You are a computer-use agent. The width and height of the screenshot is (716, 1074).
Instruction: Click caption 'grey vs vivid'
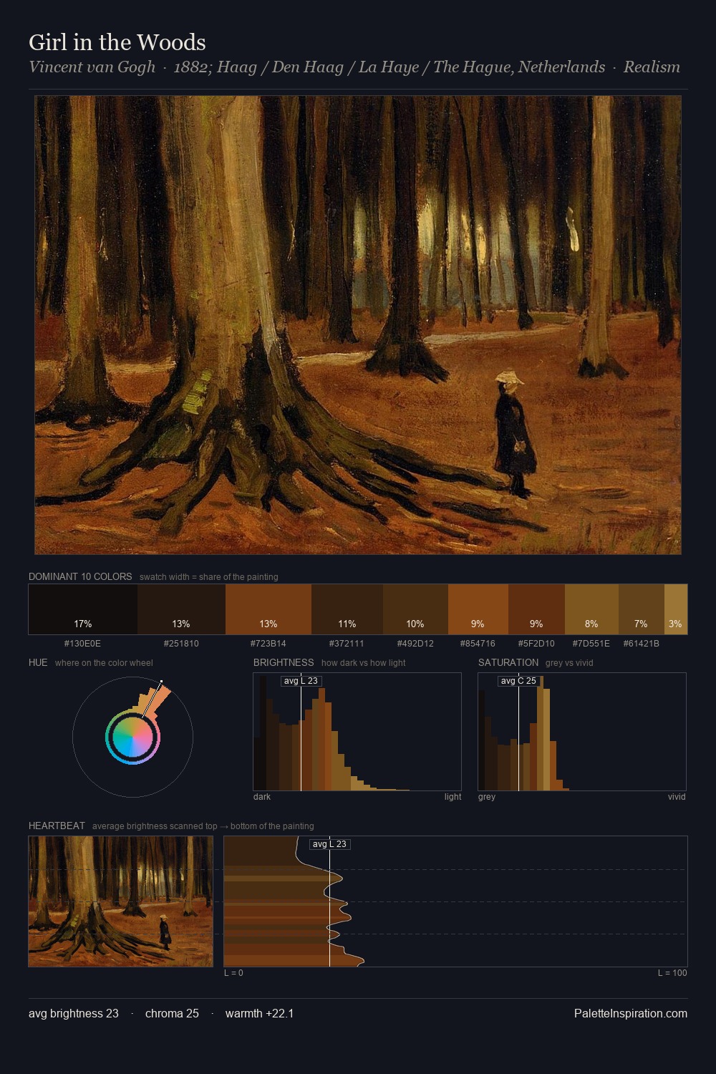pos(569,663)
